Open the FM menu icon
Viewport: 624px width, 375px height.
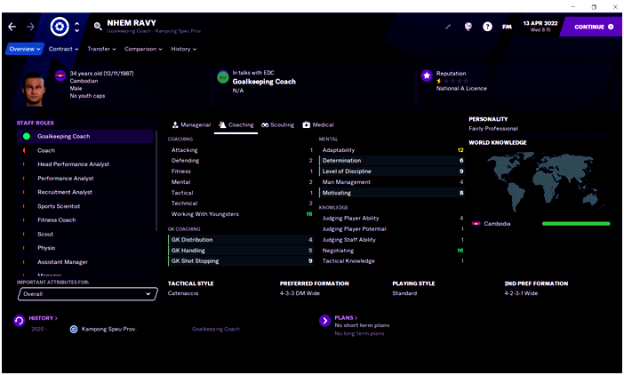(x=507, y=27)
